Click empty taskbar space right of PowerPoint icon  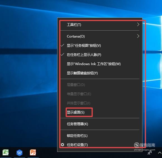point(47,153)
